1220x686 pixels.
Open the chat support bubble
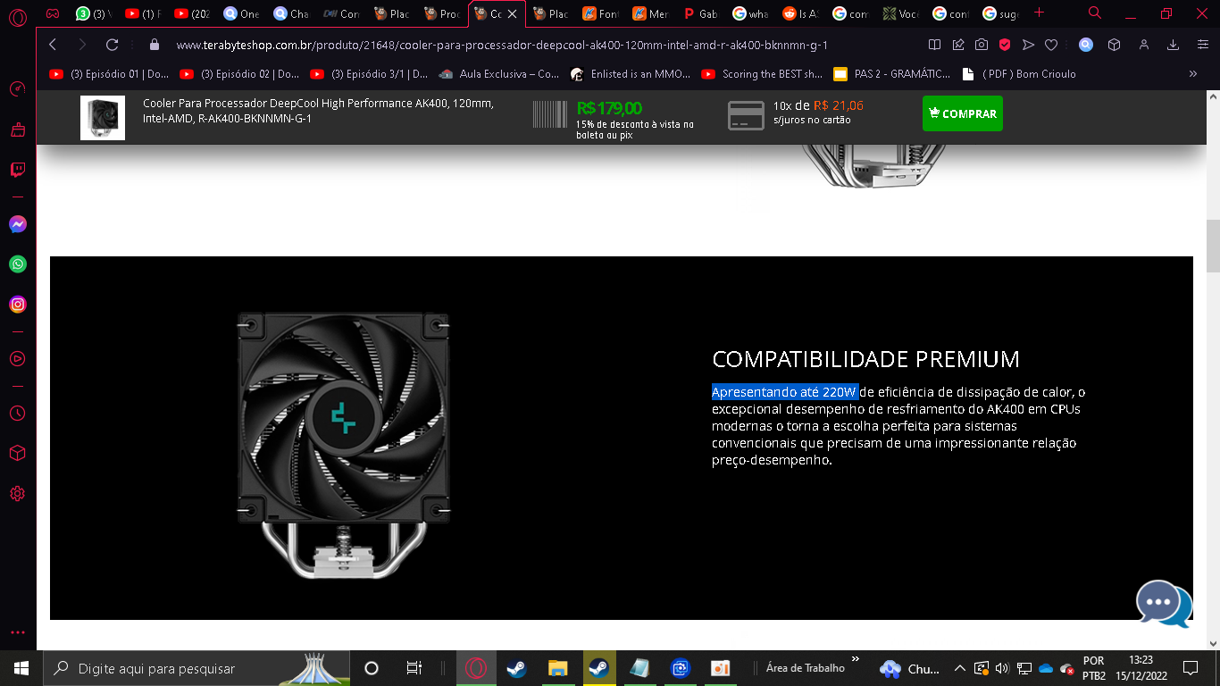1164,604
